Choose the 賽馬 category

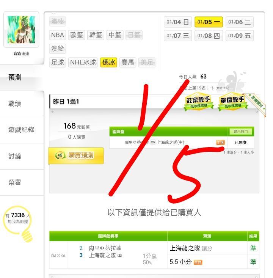(128, 62)
